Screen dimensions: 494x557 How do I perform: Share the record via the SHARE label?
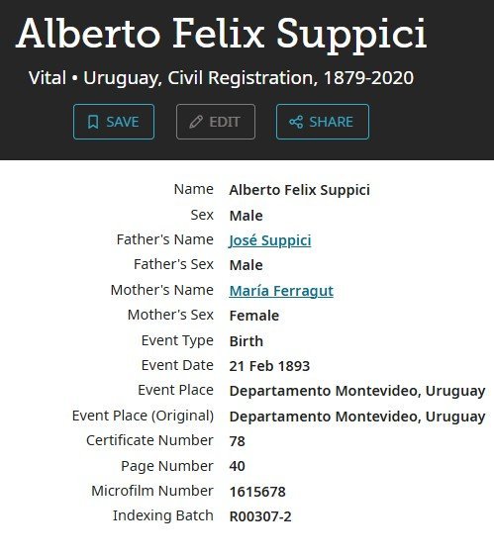[332, 122]
